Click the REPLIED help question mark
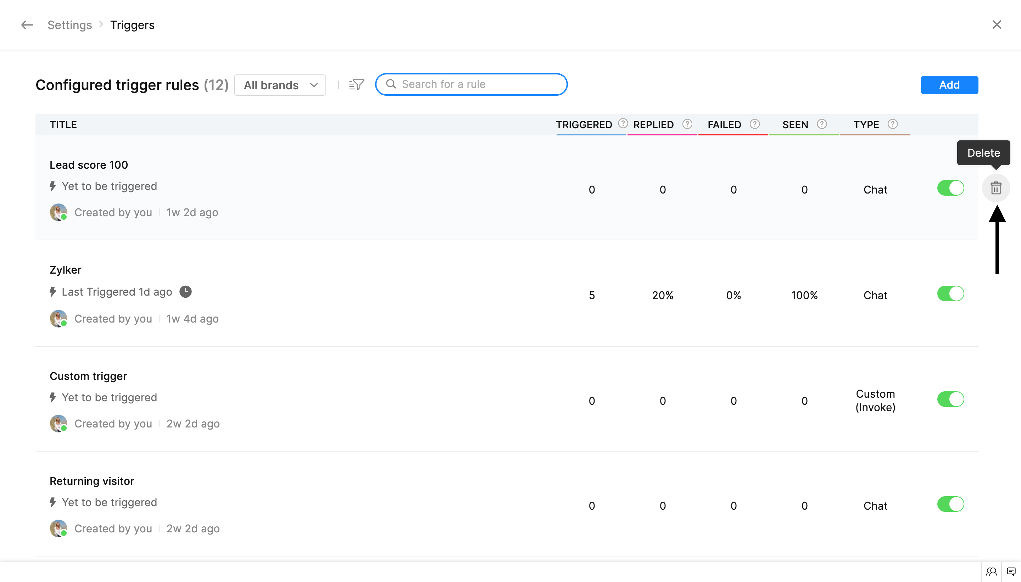 tap(687, 124)
